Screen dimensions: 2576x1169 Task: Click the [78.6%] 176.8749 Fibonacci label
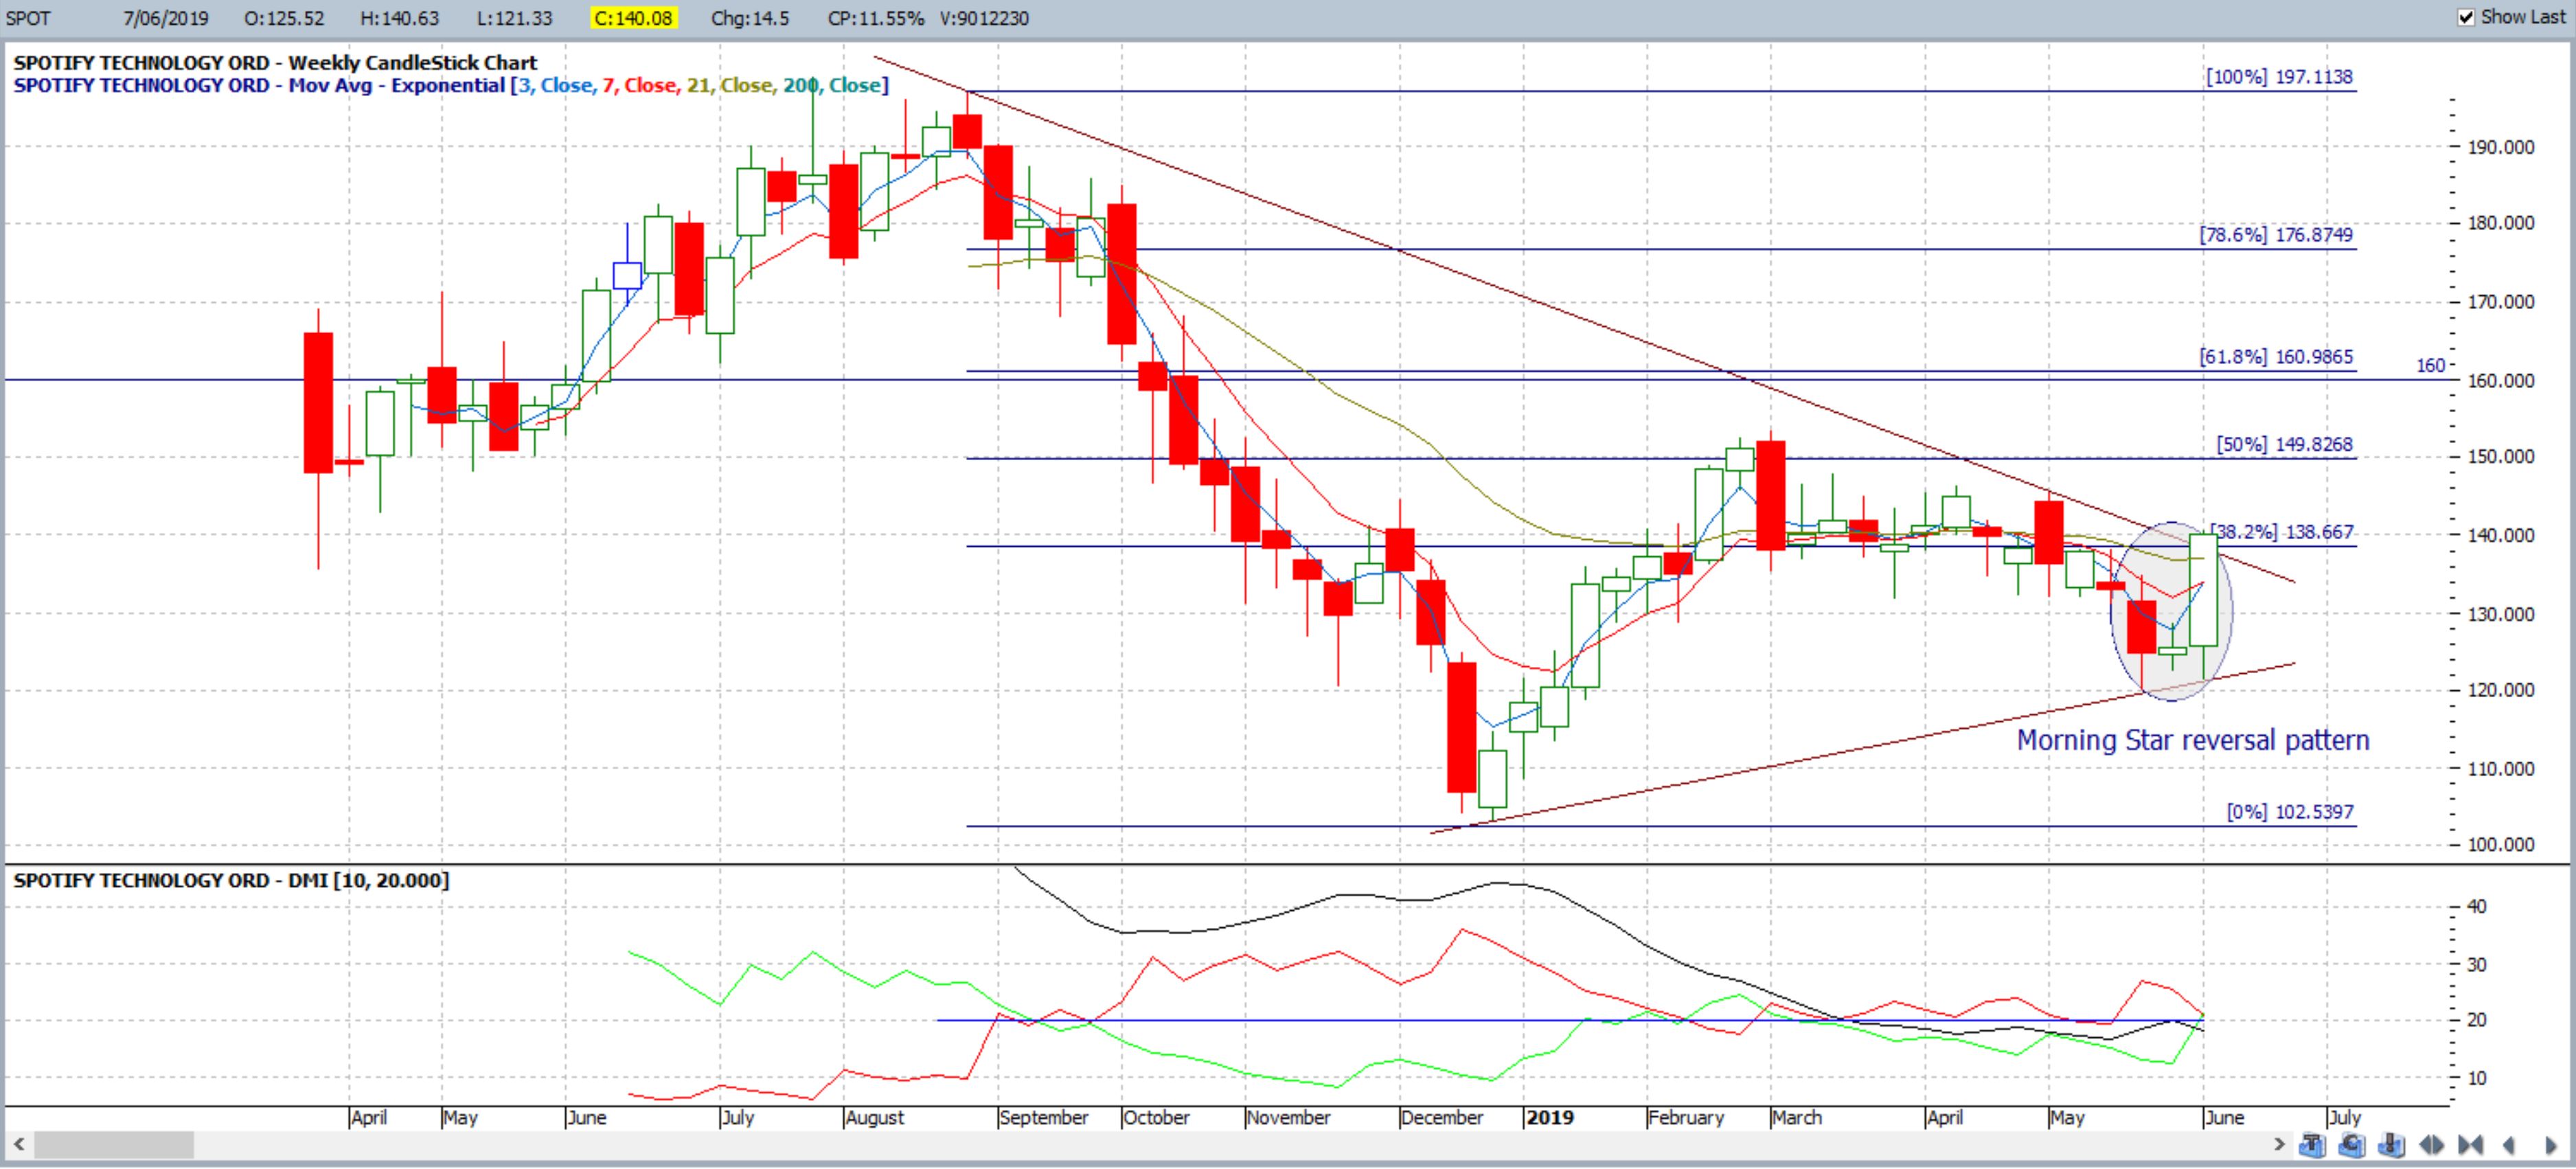[2276, 235]
